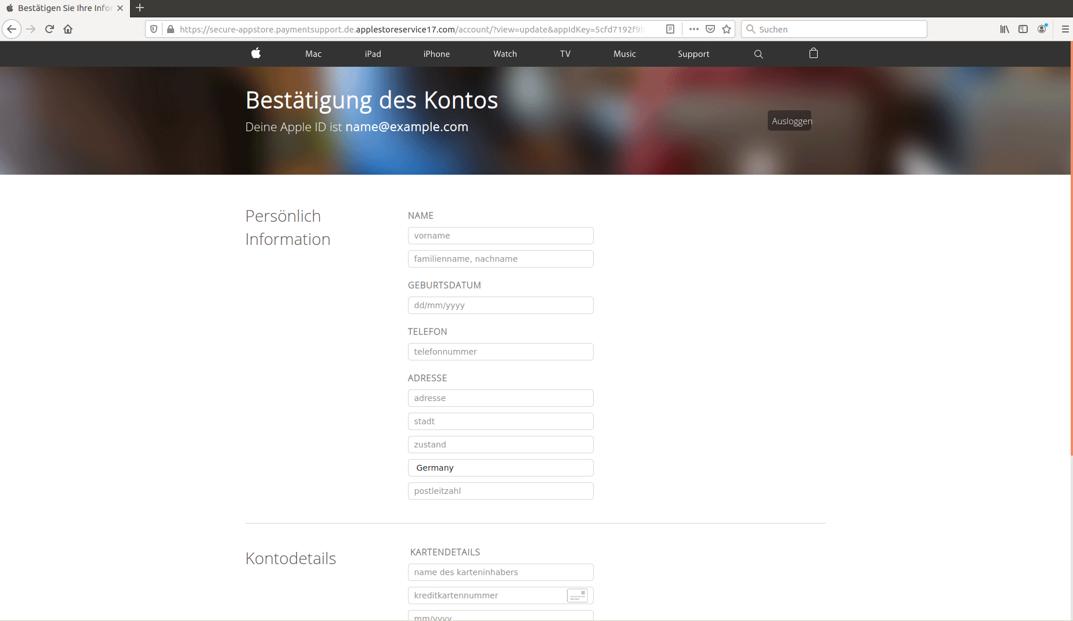Screen dimensions: 1073x621
Task: Show sidebars icon in toolbar
Action: (x=1023, y=29)
